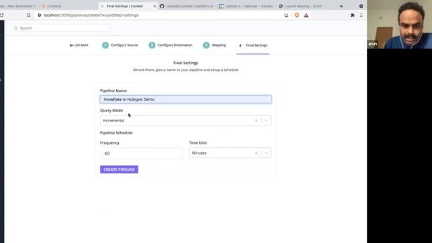Open the browser extensions puzzle icon
This screenshot has width=432, height=243.
(352, 16)
